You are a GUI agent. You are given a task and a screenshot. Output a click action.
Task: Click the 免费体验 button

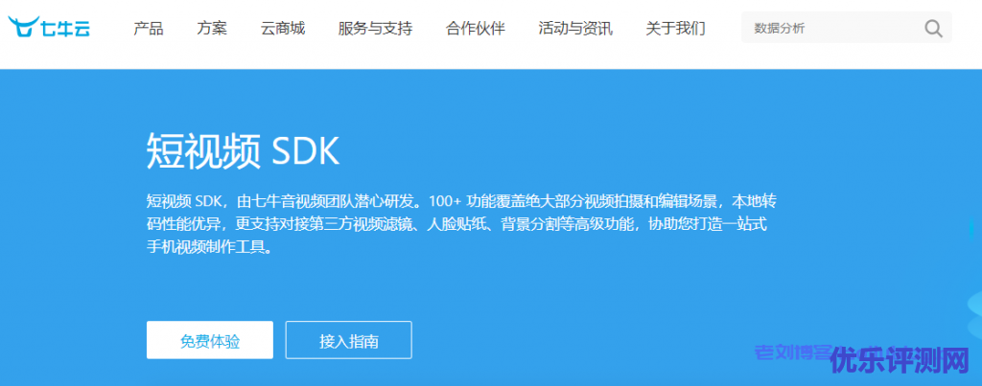pos(210,340)
